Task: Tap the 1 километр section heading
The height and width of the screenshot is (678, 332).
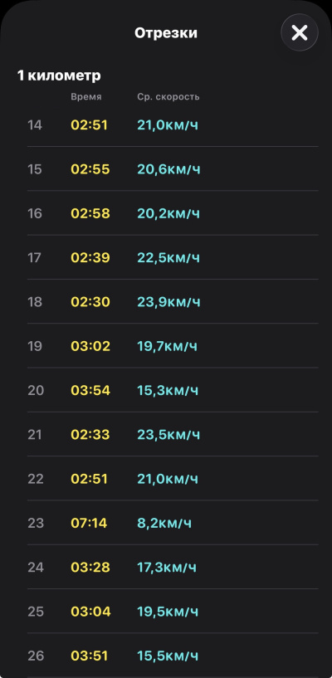Action: coord(59,76)
